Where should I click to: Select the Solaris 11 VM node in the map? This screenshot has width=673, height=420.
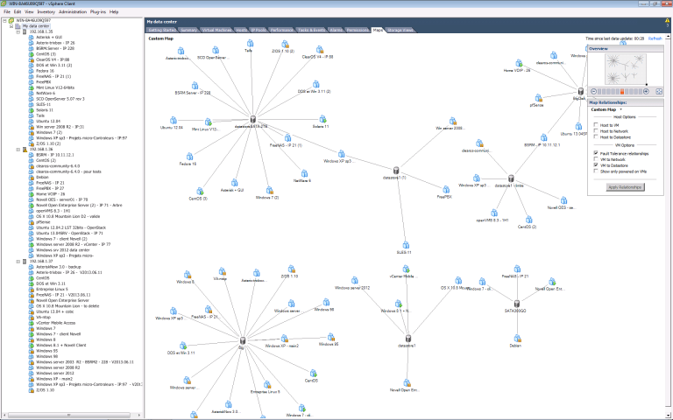(x=322, y=119)
